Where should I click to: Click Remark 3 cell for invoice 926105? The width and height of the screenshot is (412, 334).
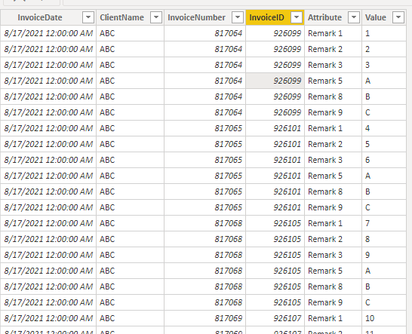click(334, 255)
